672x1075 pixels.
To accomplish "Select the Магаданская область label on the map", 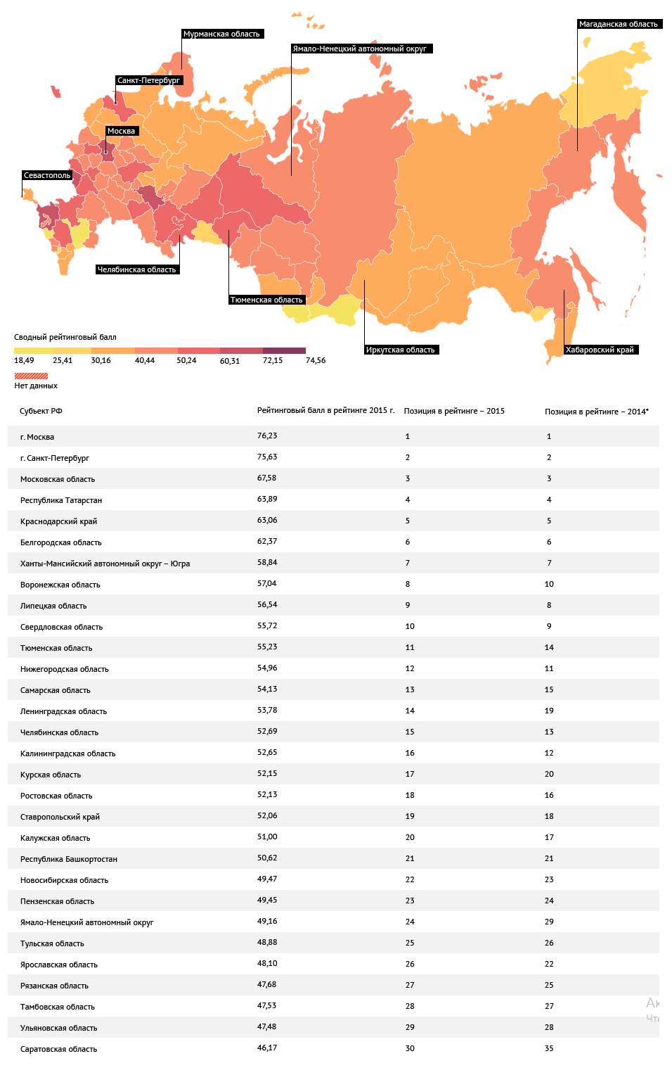I will click(619, 24).
